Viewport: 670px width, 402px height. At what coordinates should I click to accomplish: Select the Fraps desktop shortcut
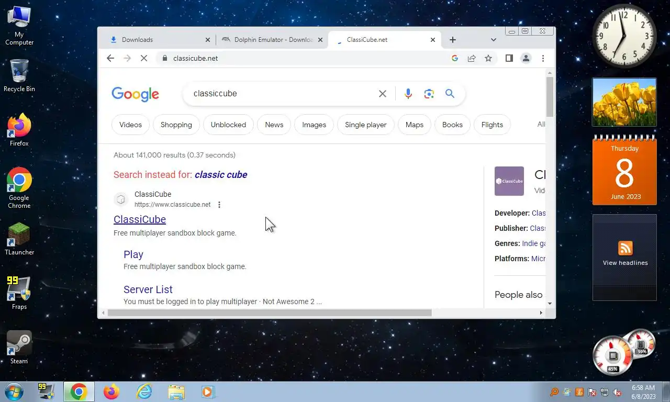click(19, 293)
